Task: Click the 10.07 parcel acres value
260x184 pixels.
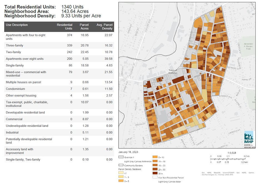Action: pyautogui.click(x=85, y=102)
